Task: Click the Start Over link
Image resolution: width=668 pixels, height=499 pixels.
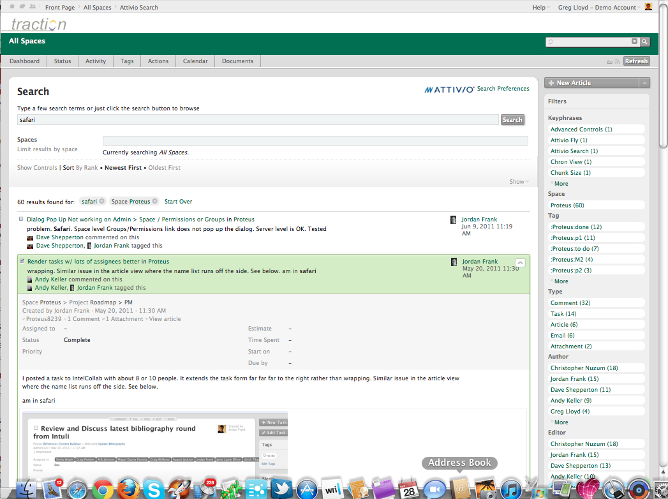Action: click(178, 202)
